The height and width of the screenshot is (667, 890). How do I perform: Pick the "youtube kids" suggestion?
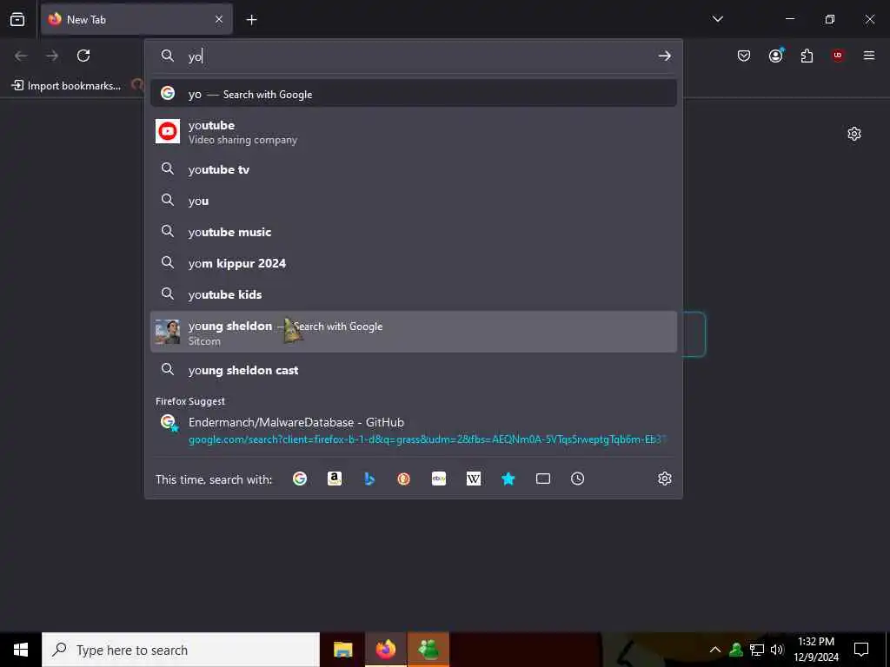coord(413,294)
